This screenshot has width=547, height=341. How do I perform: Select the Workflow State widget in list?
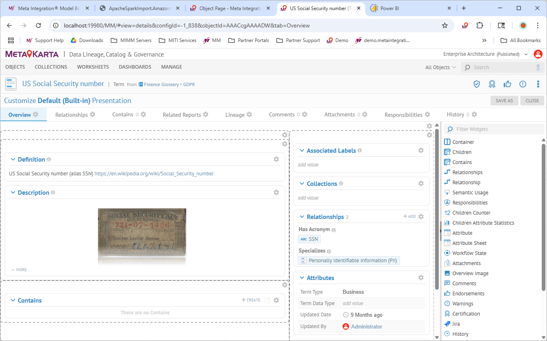coord(469,253)
